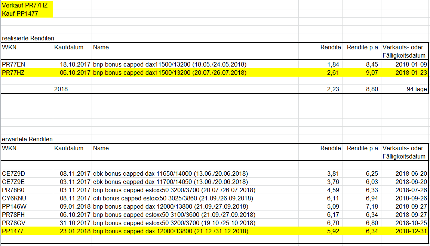This screenshot has width=430, height=246.
Task: Click the PR78GV Rendite value 6,70
Action: click(x=320, y=223)
